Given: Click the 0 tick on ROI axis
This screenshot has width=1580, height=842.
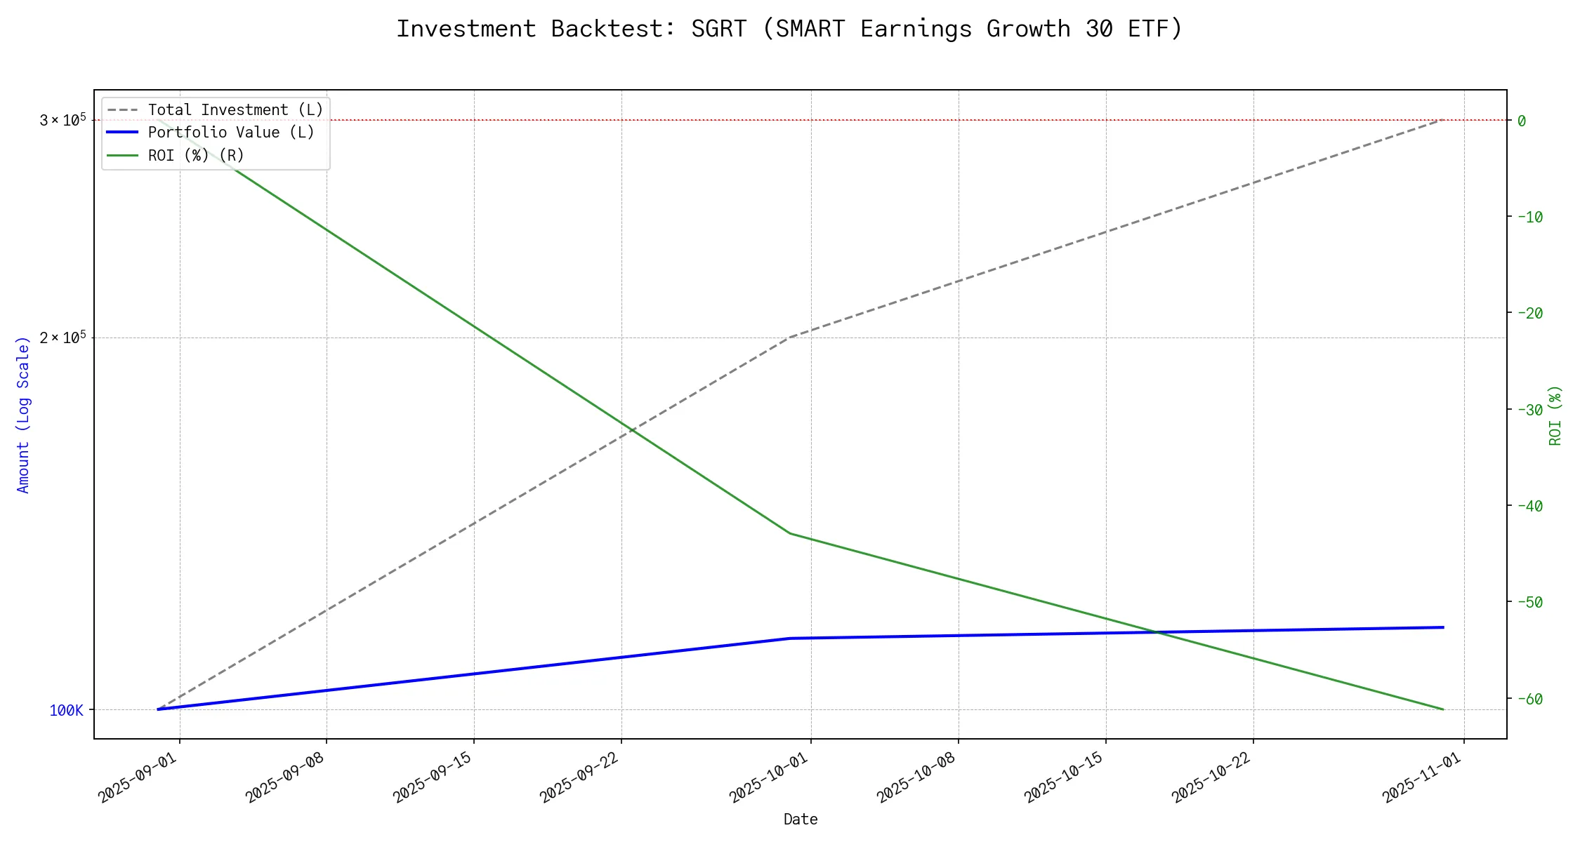Looking at the screenshot, I should pos(1522,121).
